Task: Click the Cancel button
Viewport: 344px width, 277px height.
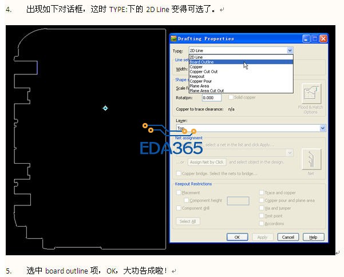Action: point(288,237)
